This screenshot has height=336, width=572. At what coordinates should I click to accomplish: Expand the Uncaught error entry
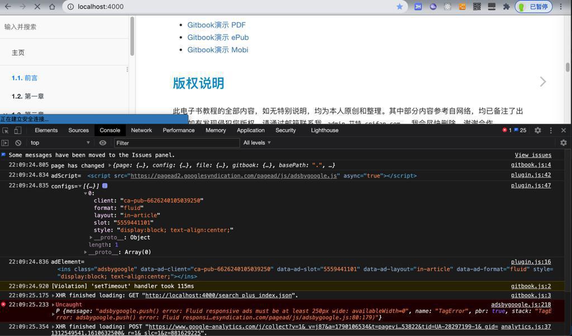click(x=53, y=305)
